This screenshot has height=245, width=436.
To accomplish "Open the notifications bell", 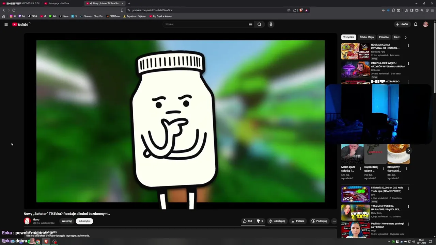I will [x=416, y=24].
